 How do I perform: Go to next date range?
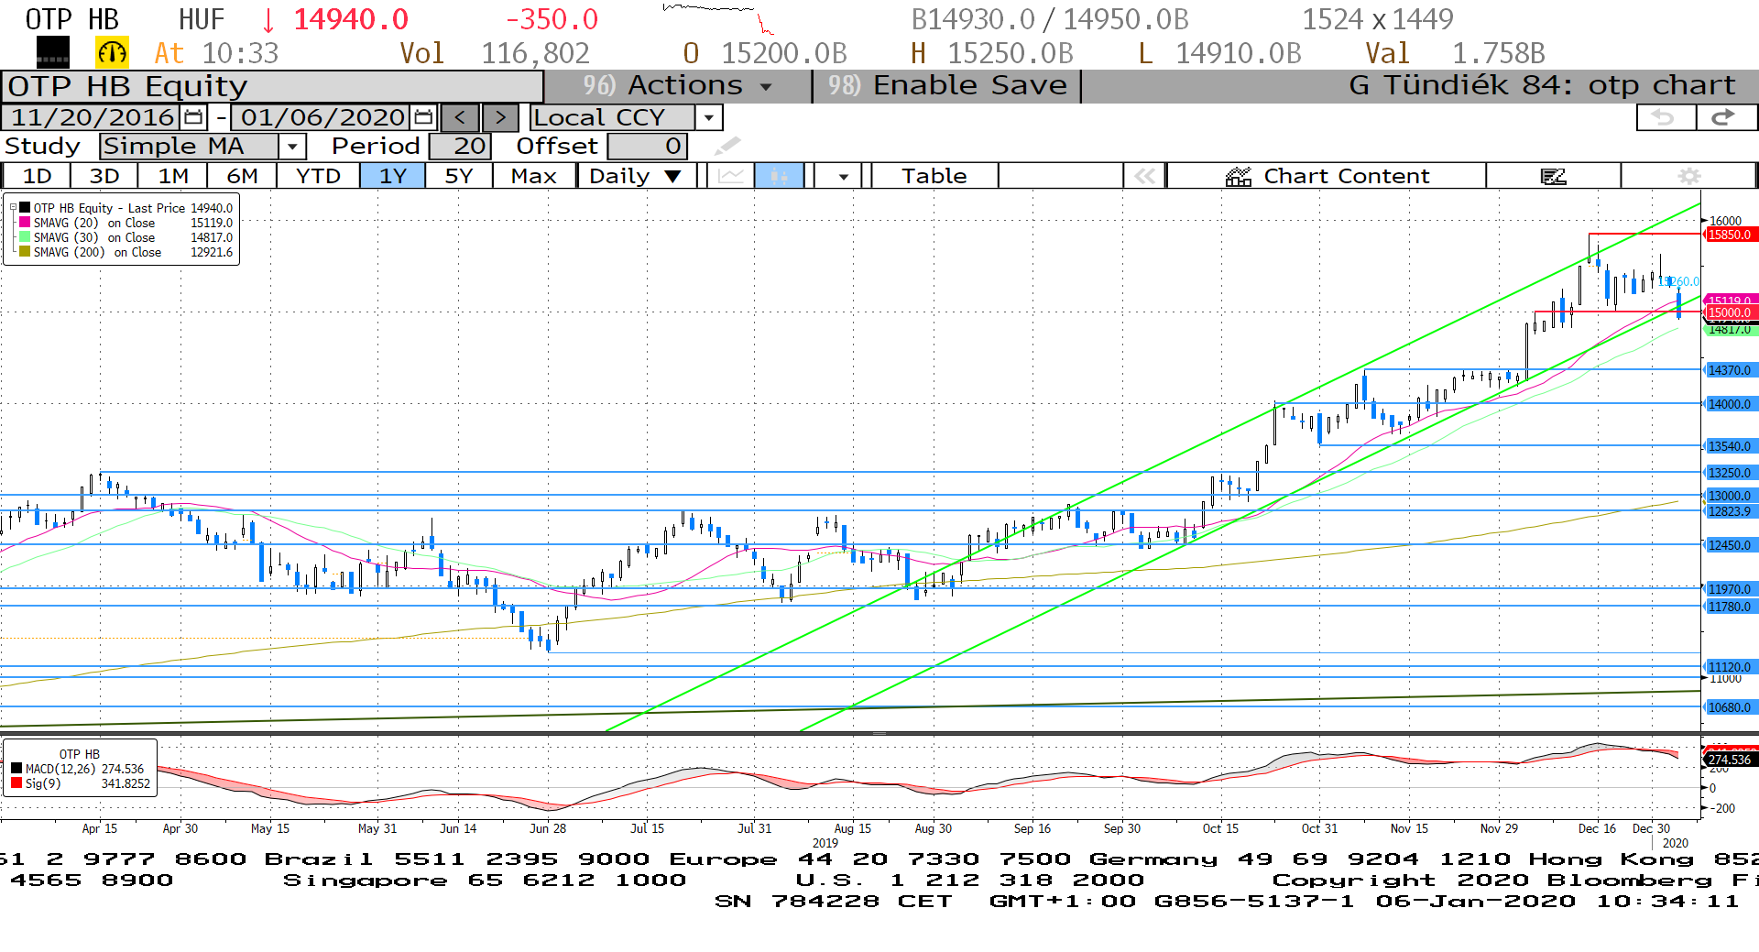pyautogui.click(x=500, y=117)
